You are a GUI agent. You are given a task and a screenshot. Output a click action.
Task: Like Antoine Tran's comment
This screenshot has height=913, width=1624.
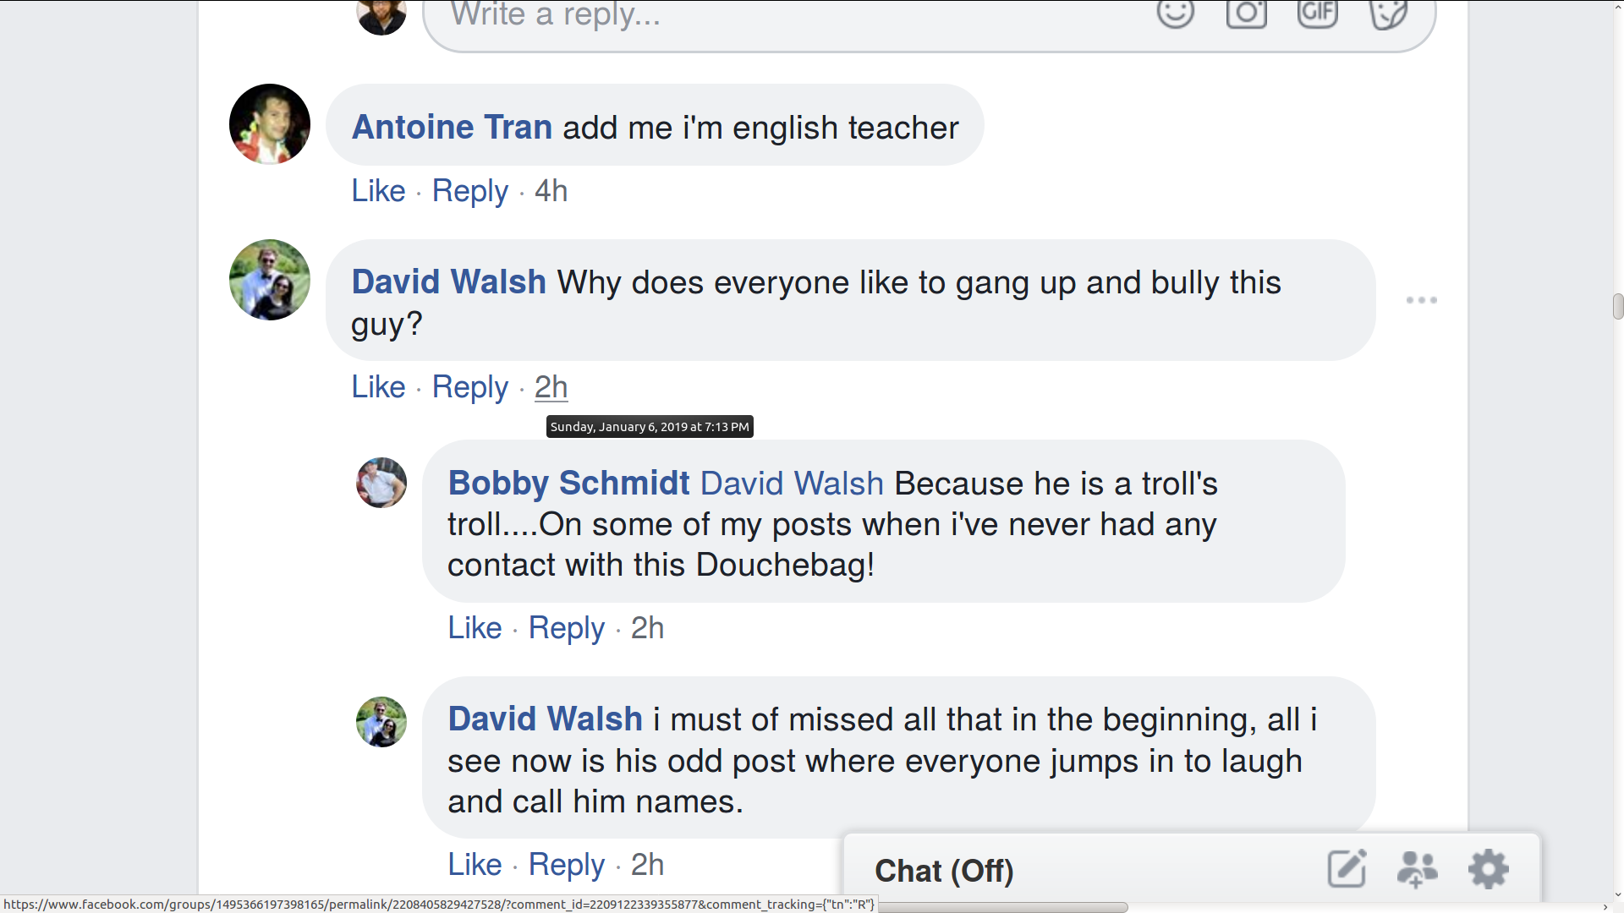378,191
